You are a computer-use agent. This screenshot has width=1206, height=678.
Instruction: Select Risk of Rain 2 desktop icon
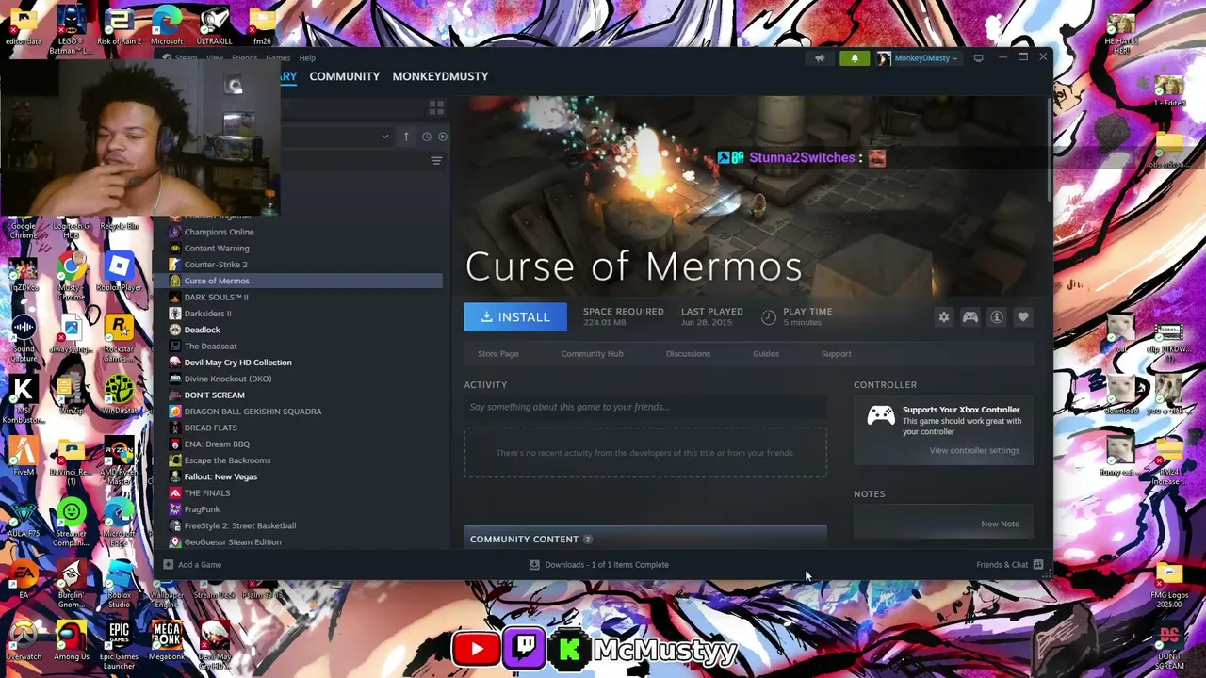pos(119,25)
